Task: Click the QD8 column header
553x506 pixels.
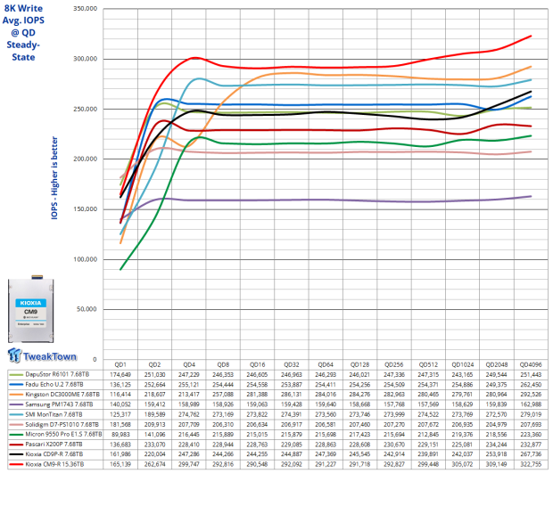Action: click(x=223, y=364)
